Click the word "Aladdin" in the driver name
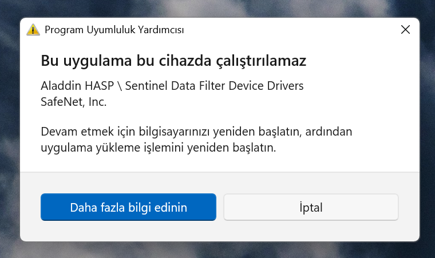 tap(60, 86)
